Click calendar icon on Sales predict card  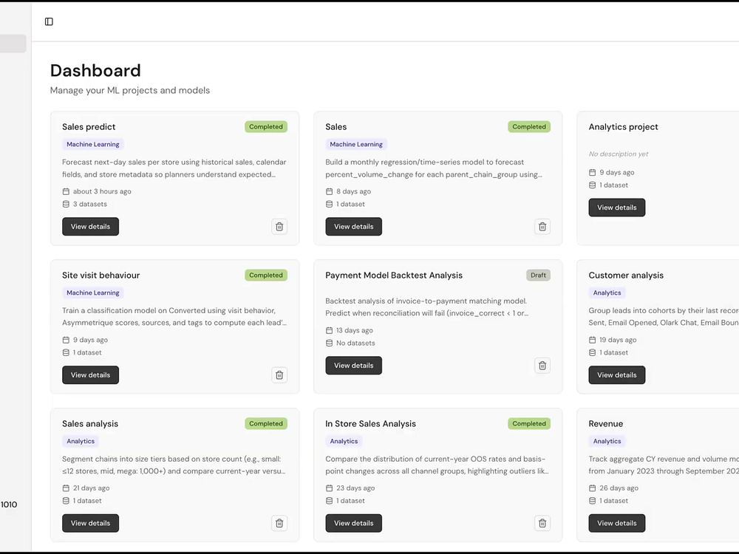click(x=66, y=191)
